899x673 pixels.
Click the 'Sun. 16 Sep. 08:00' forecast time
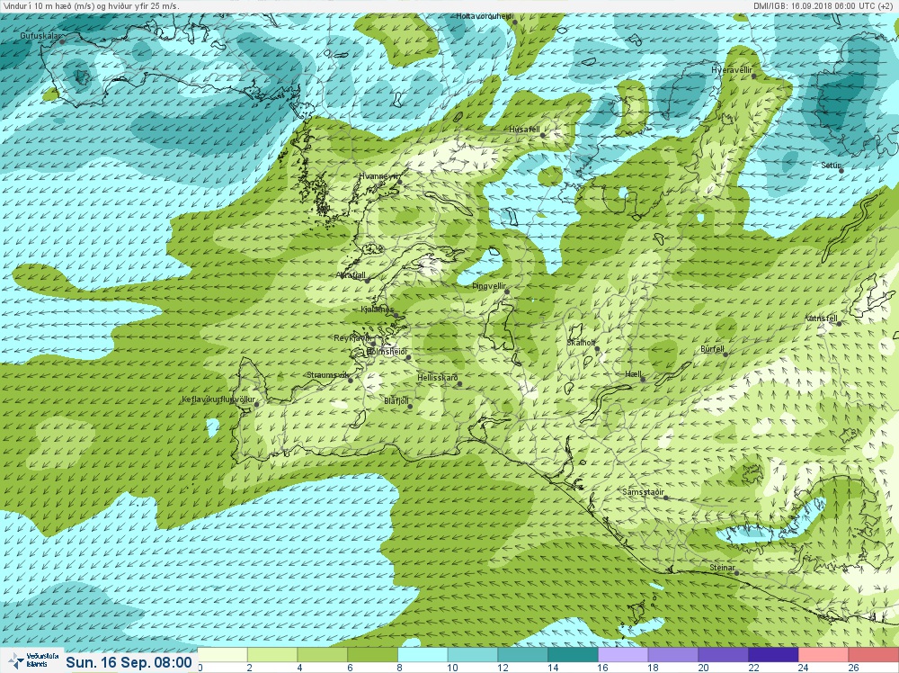point(129,662)
